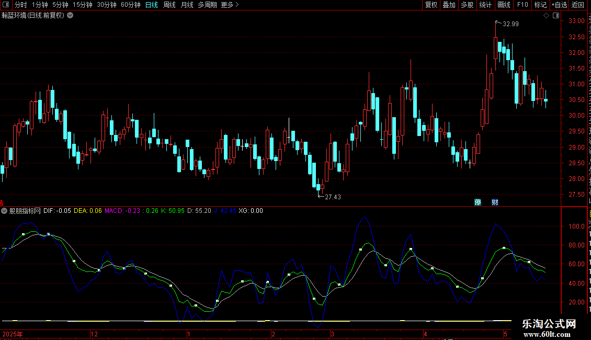Click the K: 50.95 indicator value
The width and height of the screenshot is (591, 340).
pyautogui.click(x=173, y=211)
